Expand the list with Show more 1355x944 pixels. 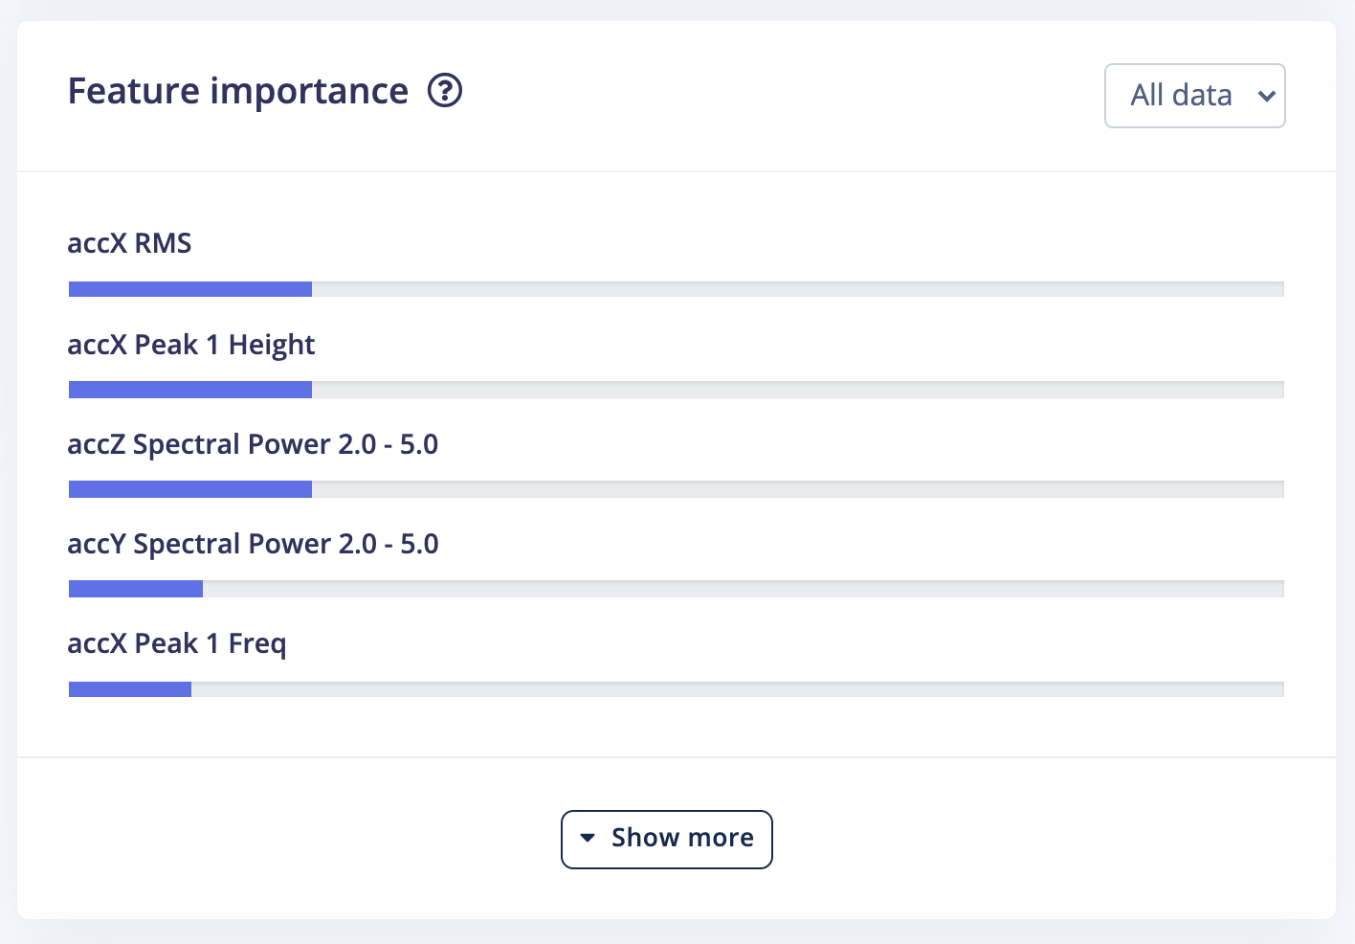(667, 839)
